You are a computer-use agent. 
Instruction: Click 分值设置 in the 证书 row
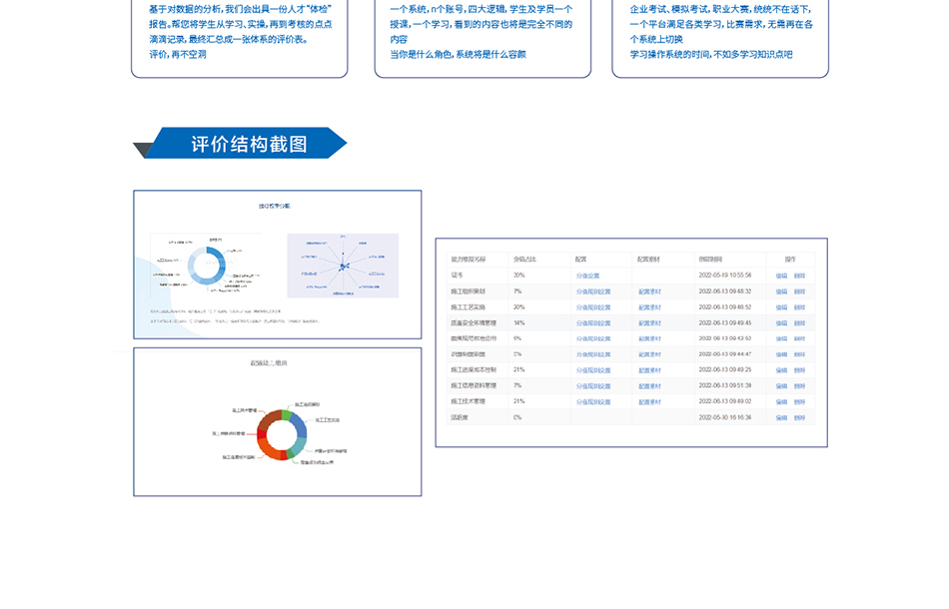(587, 276)
